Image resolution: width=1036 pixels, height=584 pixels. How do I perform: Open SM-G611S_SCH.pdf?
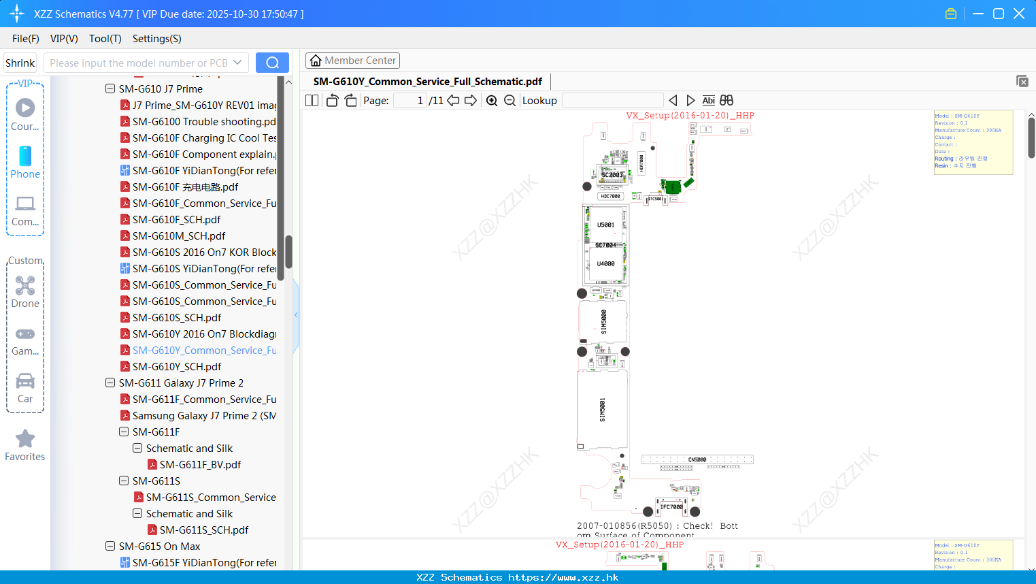click(x=198, y=530)
